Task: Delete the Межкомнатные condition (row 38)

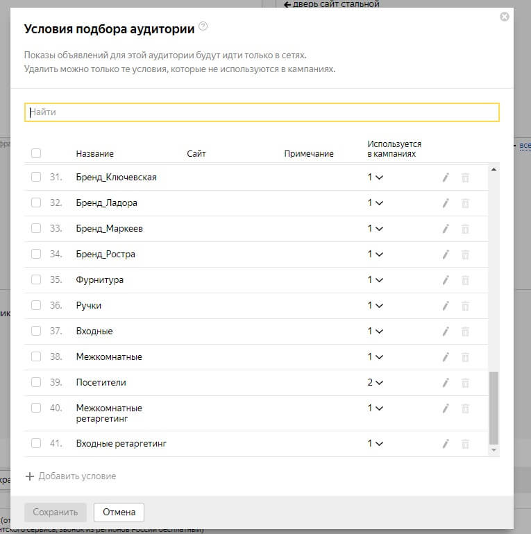Action: (465, 357)
